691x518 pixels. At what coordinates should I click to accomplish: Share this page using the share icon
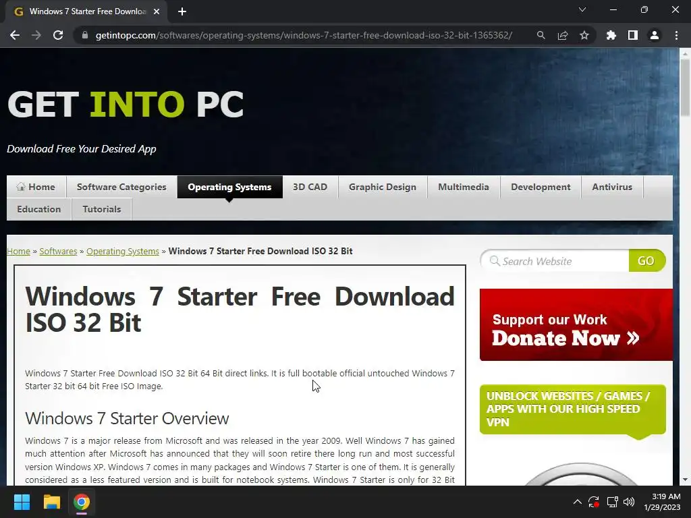coord(563,35)
